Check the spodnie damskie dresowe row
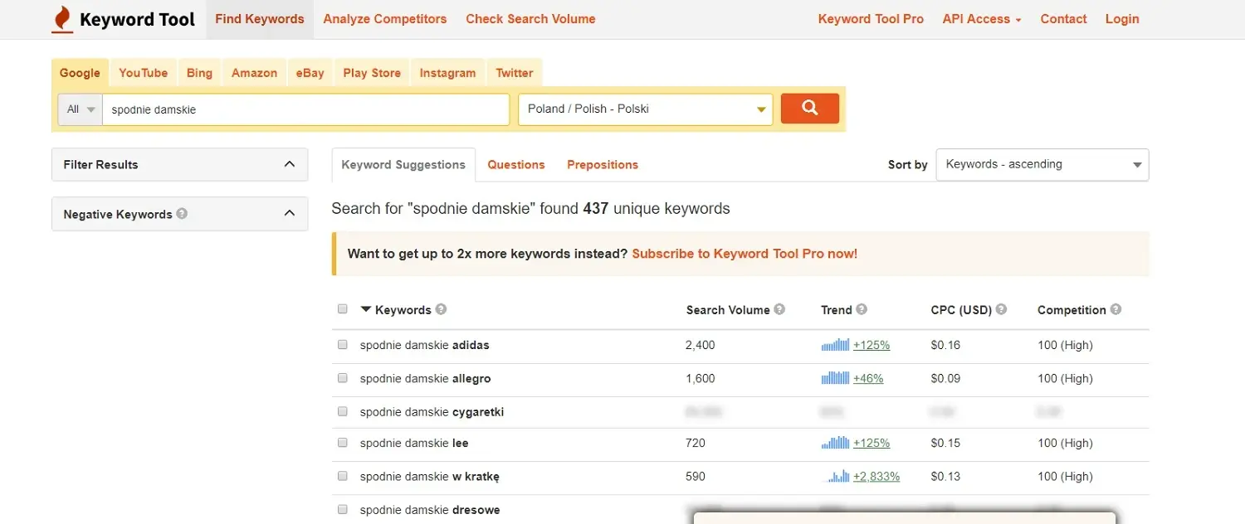This screenshot has height=524, width=1245. (x=343, y=509)
